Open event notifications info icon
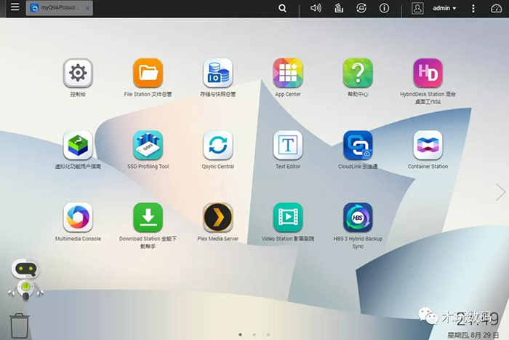509x340 pixels. 385,8
